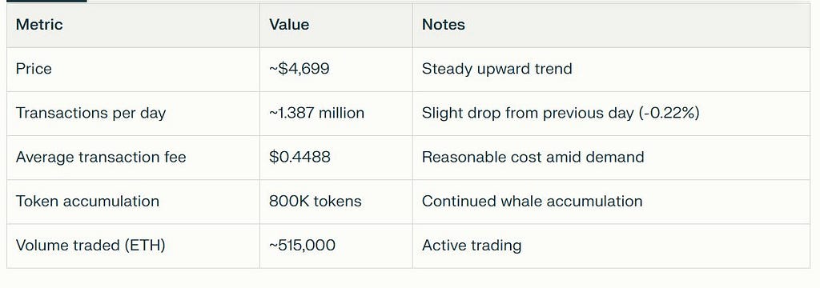
Task: Click Reasonable cost amid demand note
Action: tap(533, 157)
